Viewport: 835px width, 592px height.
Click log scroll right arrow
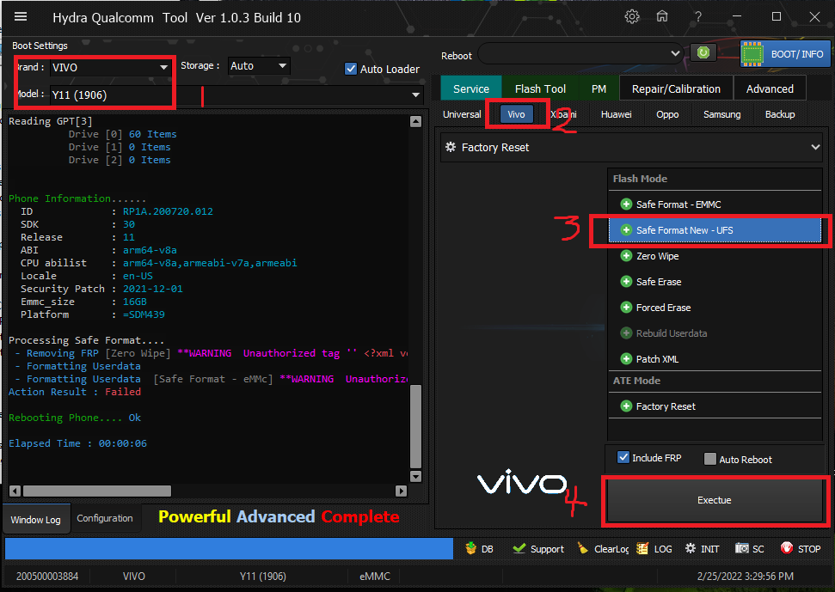(401, 491)
